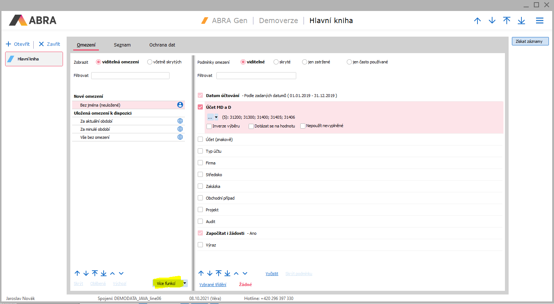Enable the Firma condition checkbox
554x304 pixels.
(x=200, y=163)
